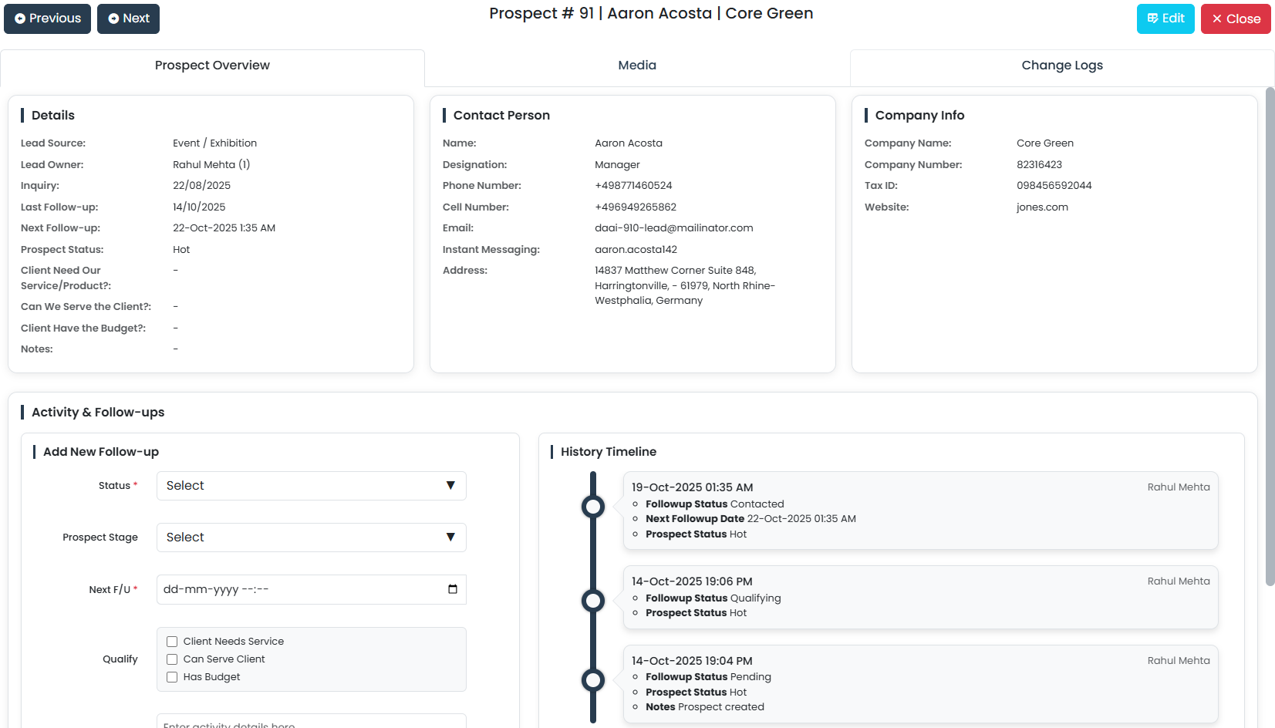
Task: Open the Change Logs tab
Action: (x=1062, y=66)
